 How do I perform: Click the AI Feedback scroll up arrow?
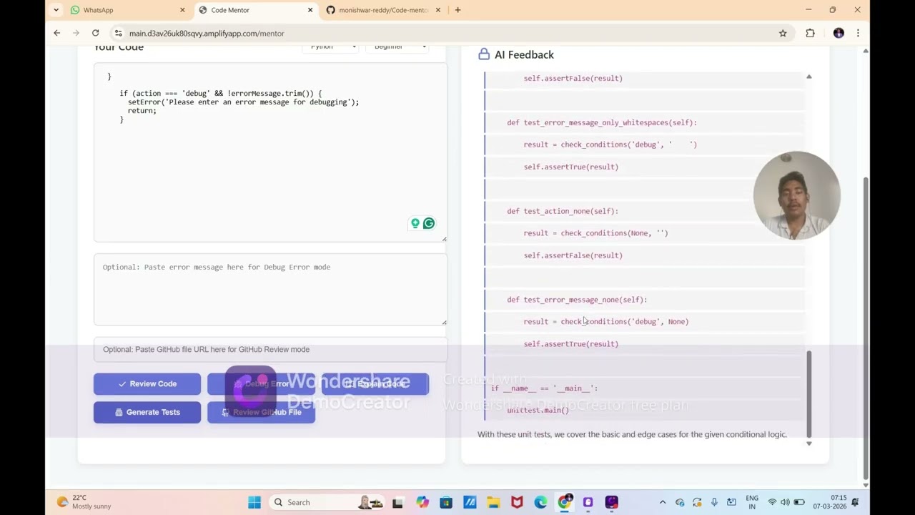click(809, 77)
